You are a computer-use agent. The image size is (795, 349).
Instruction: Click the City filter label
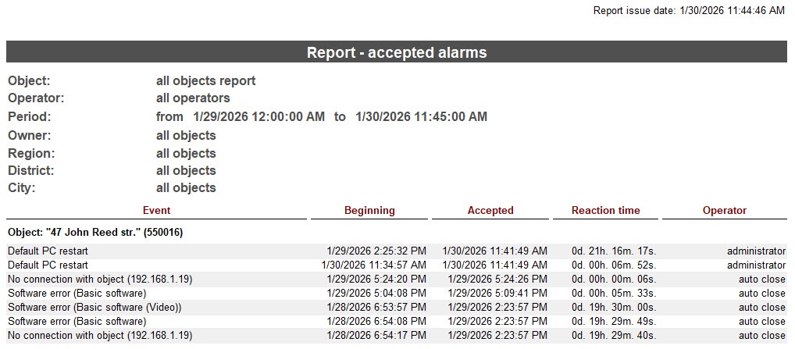22,188
